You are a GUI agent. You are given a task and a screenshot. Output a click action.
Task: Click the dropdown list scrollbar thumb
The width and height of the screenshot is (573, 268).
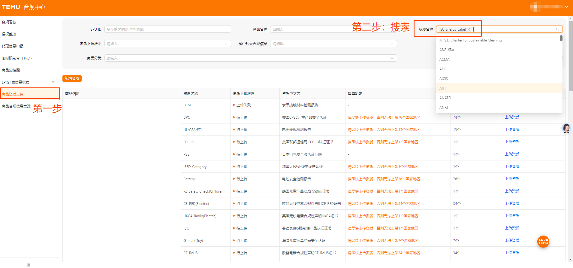pos(561,38)
